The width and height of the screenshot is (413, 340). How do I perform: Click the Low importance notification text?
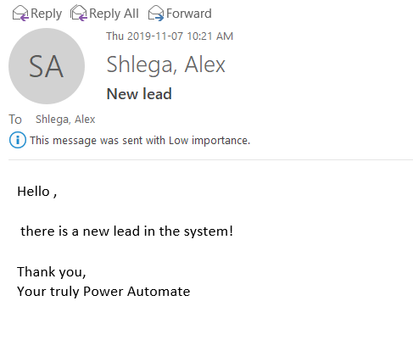pos(140,141)
